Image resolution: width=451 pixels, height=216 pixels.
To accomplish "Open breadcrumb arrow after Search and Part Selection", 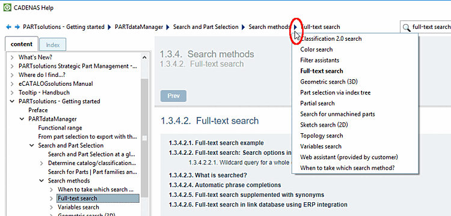I will click(244, 27).
